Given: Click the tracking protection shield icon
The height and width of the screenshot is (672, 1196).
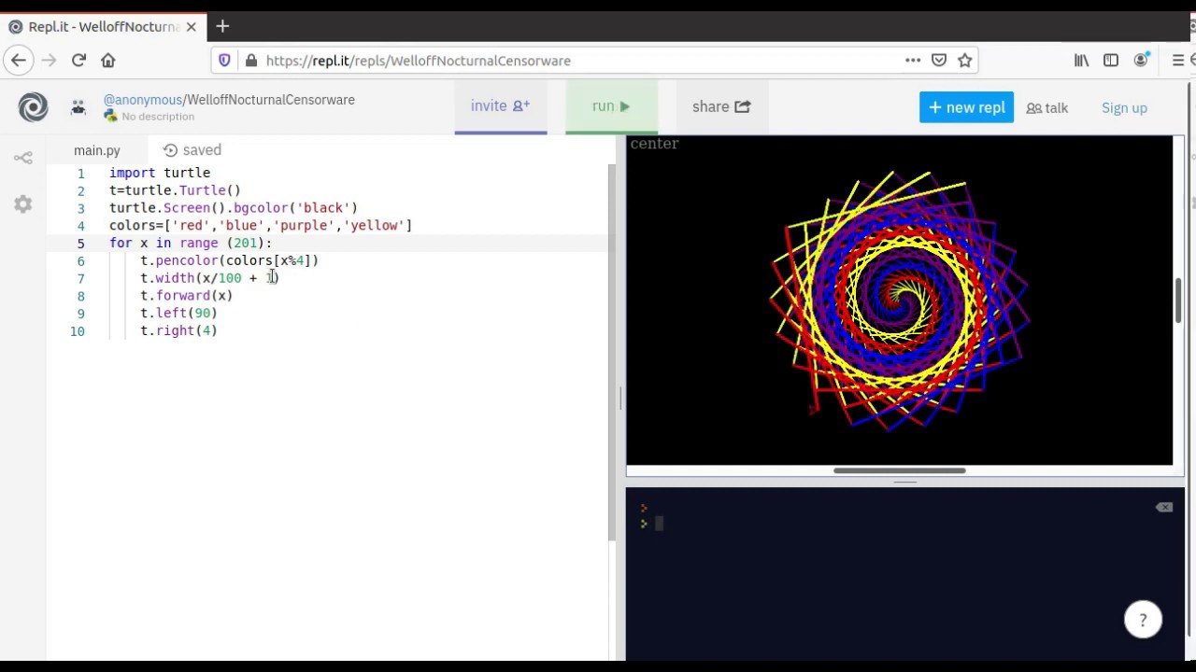Looking at the screenshot, I should [x=224, y=61].
